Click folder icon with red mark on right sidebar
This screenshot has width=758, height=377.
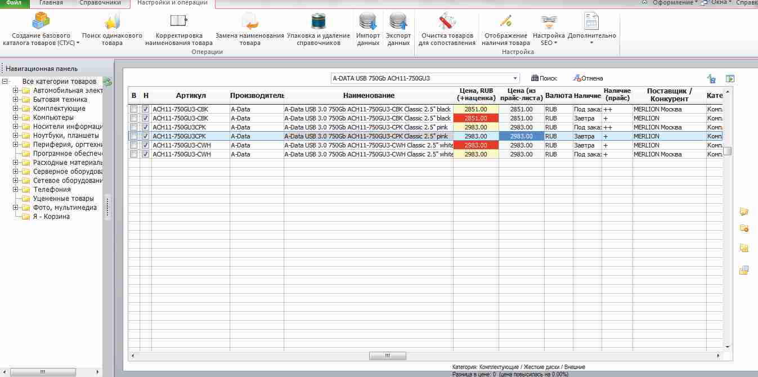743,228
